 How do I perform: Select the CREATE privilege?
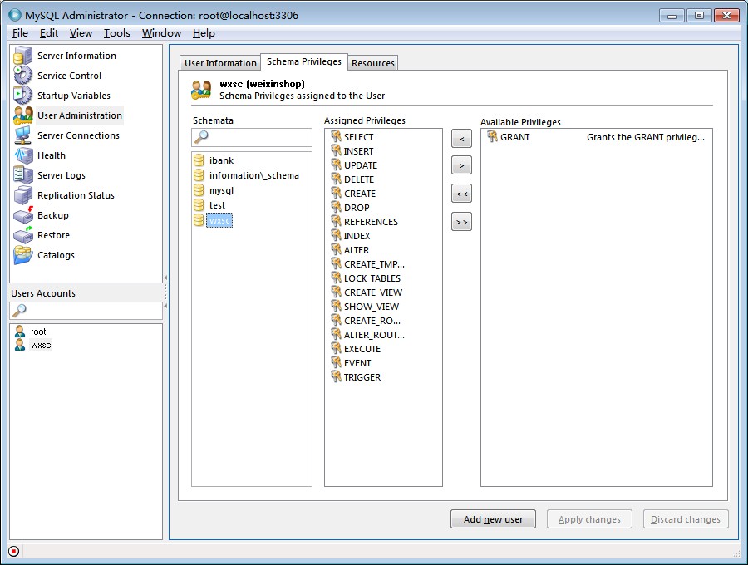[360, 194]
